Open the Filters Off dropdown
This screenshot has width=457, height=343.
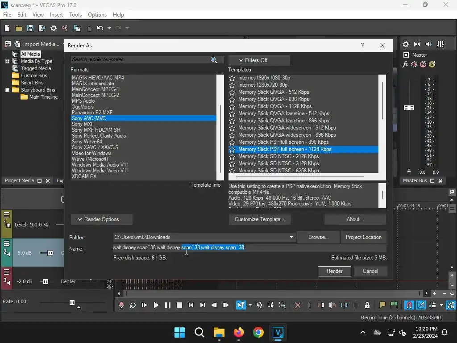259,60
